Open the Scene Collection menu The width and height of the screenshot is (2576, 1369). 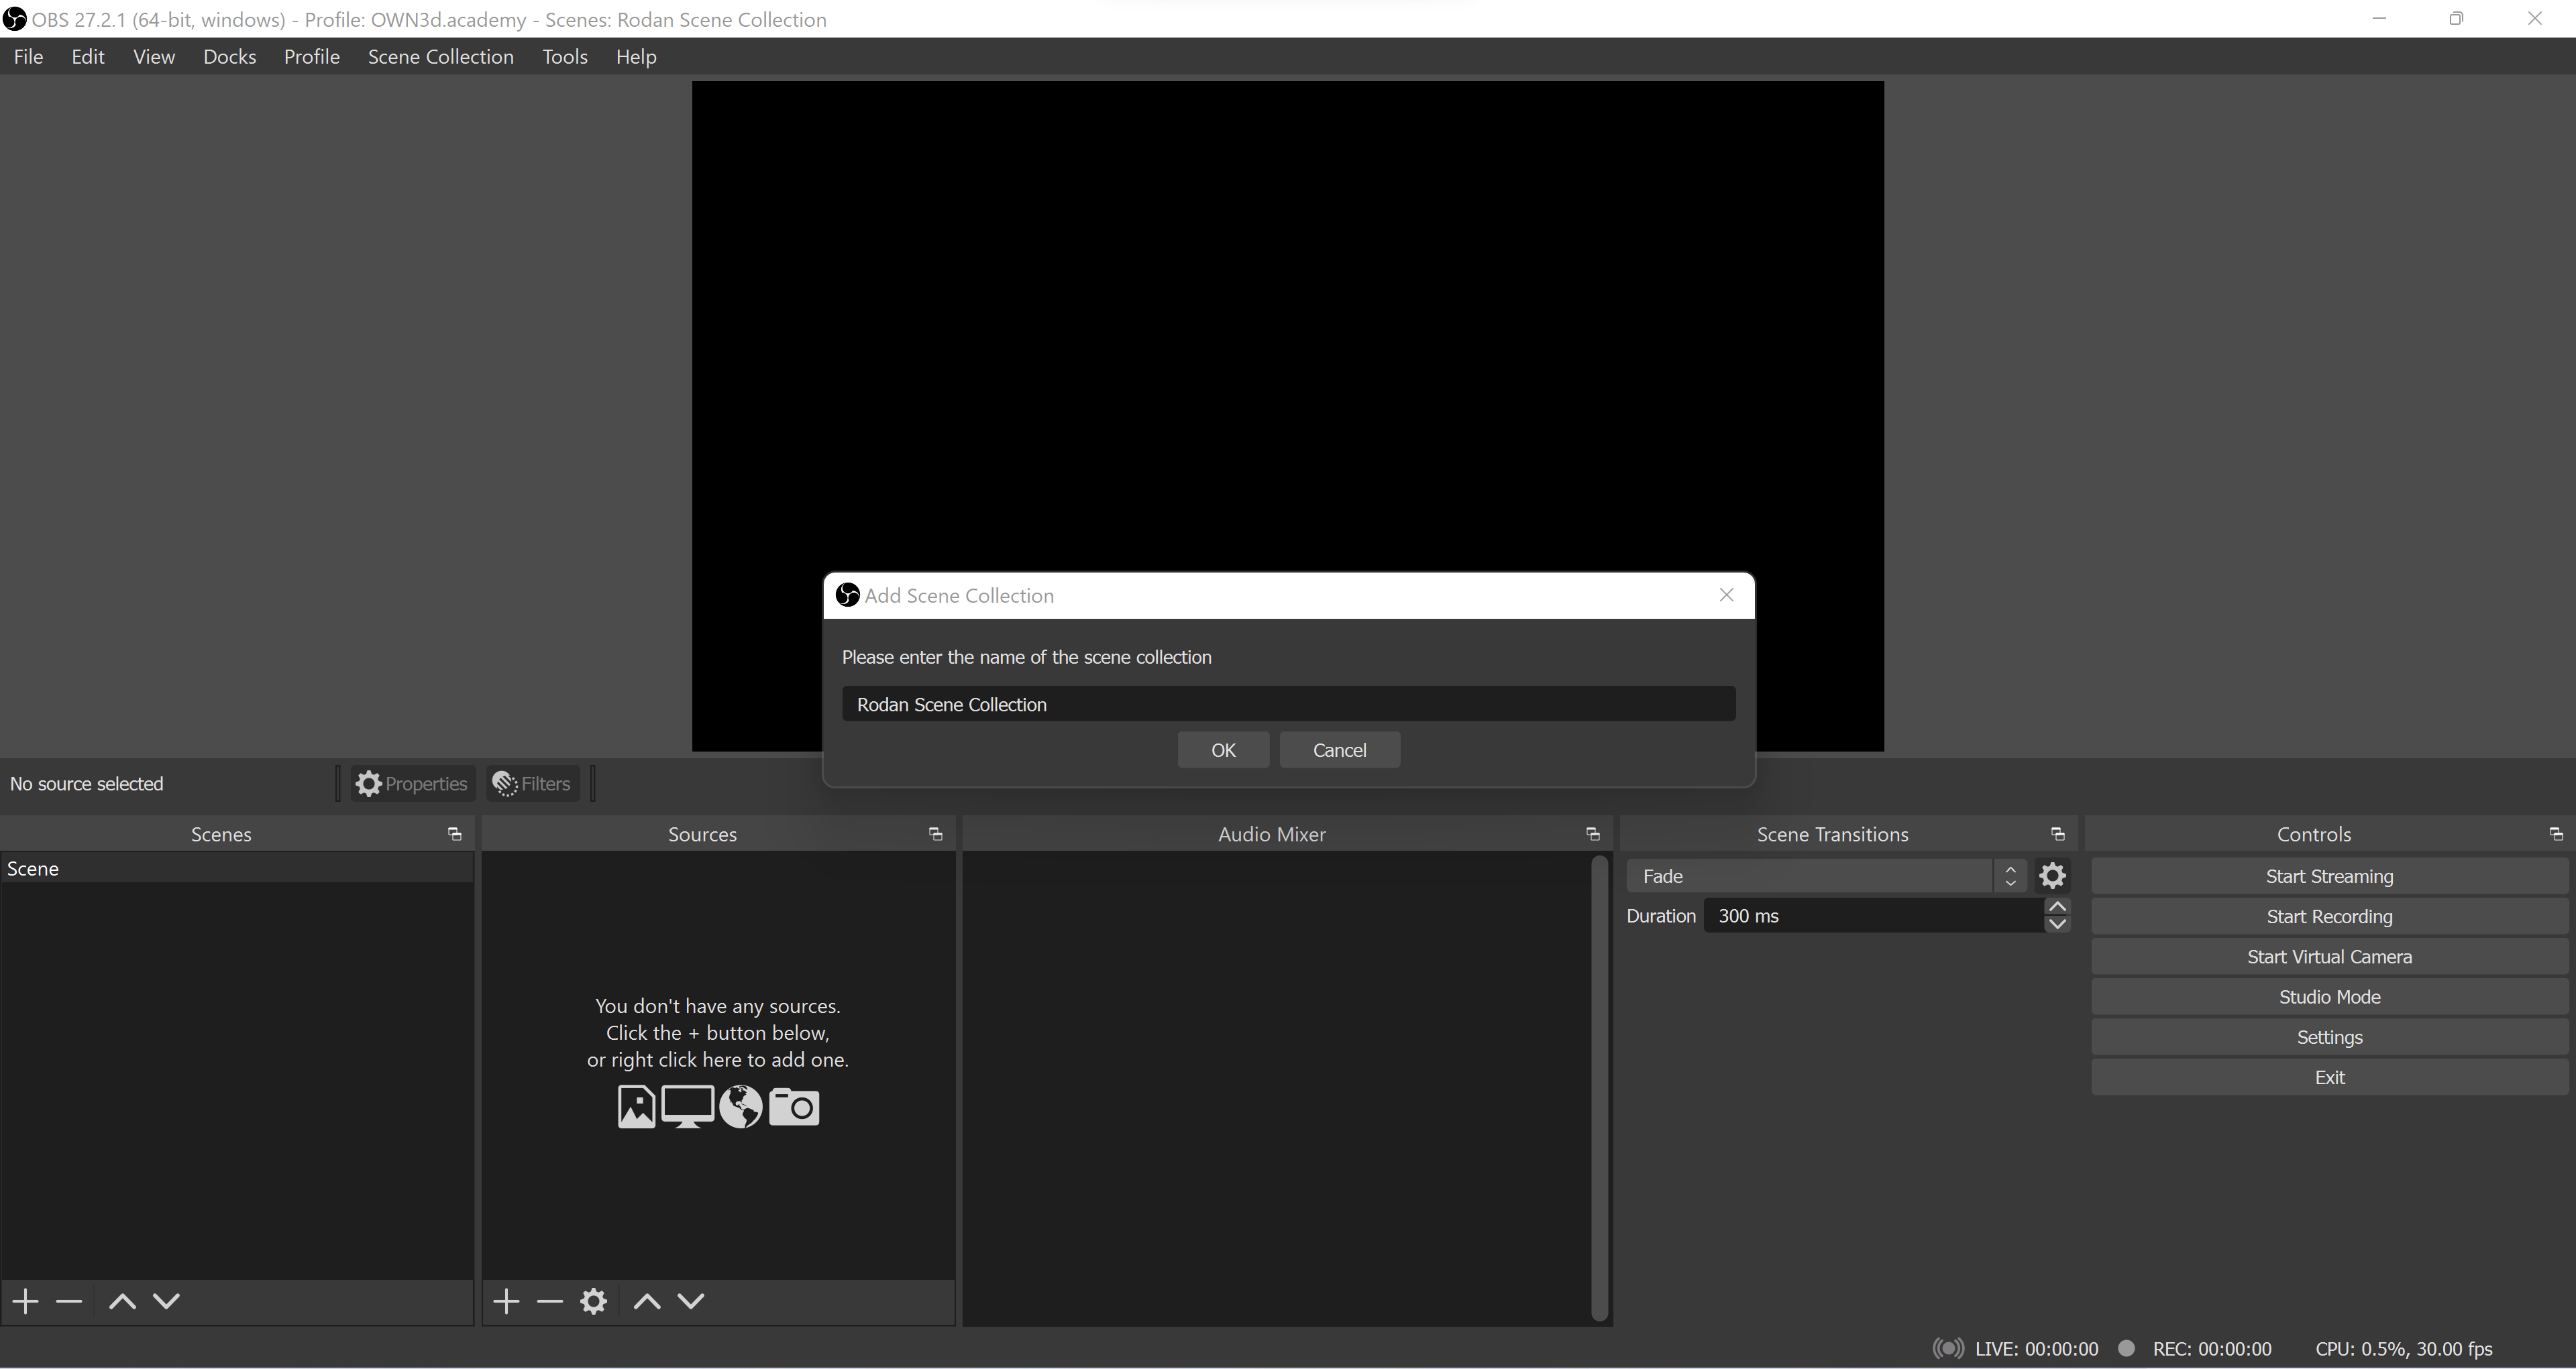439,56
